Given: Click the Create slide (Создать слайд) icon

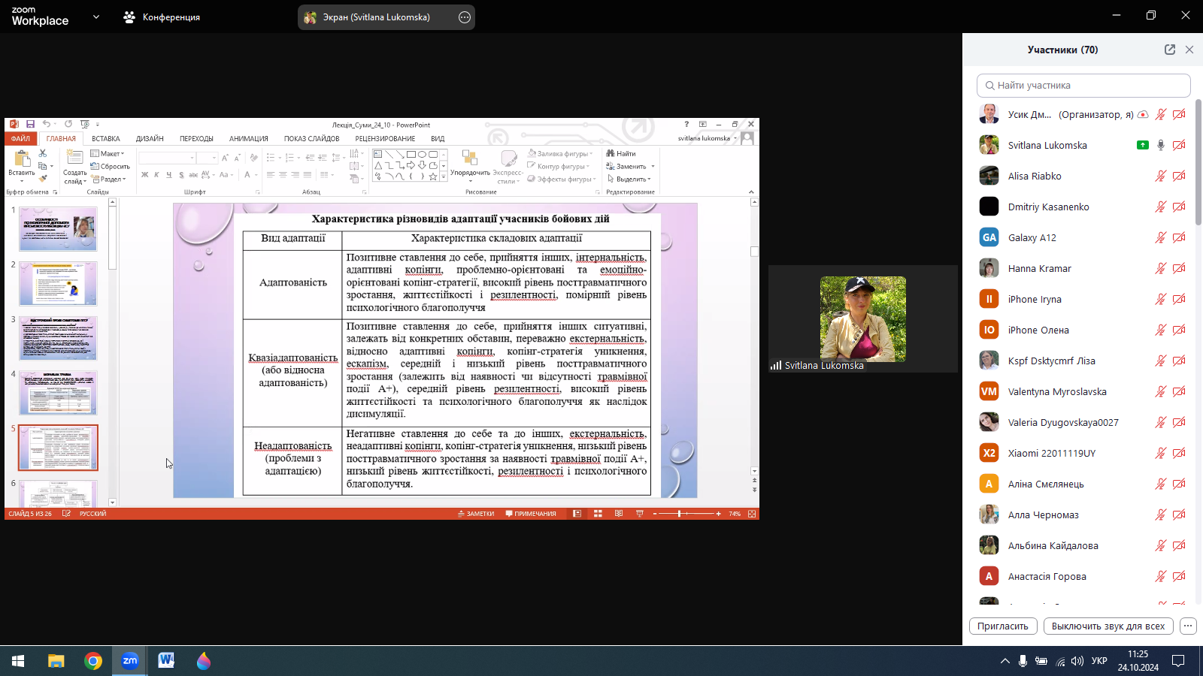Looking at the screenshot, I should pos(74,157).
